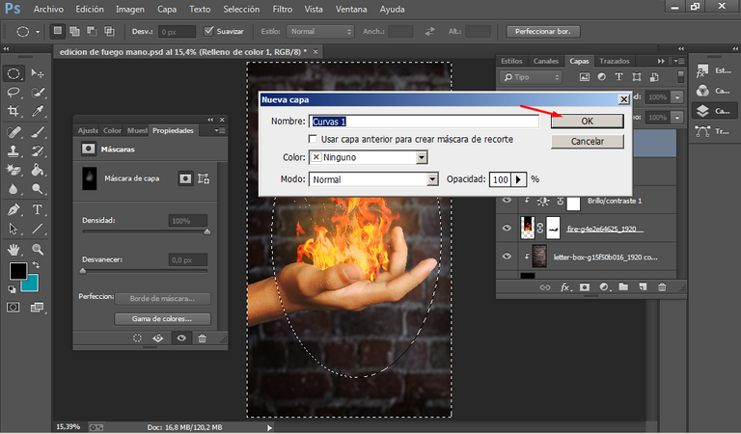Switch to the Canales tab

(x=546, y=61)
